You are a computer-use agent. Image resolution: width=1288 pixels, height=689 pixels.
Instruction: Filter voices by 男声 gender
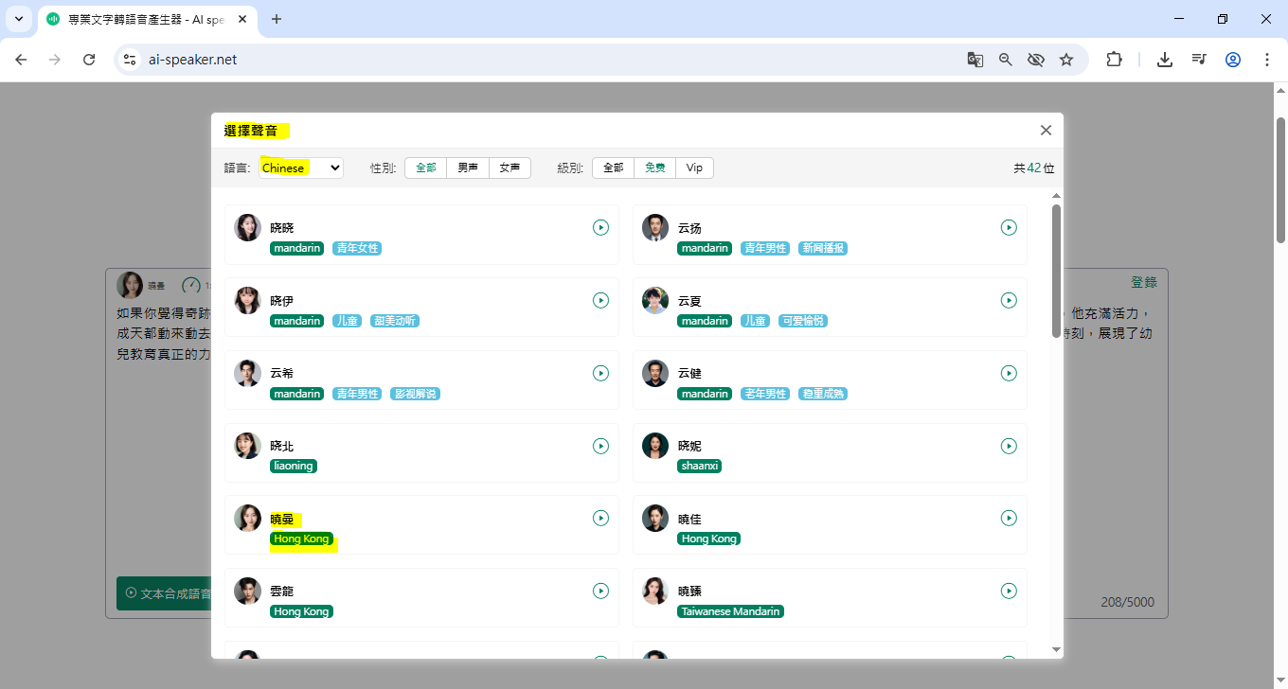coord(468,168)
